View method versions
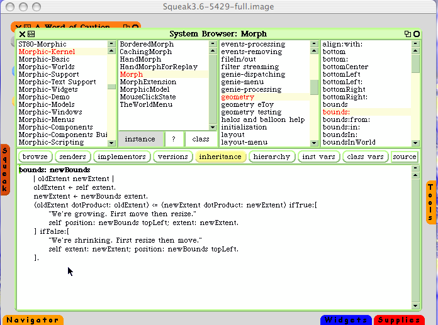The image size is (438, 325). pyautogui.click(x=173, y=157)
